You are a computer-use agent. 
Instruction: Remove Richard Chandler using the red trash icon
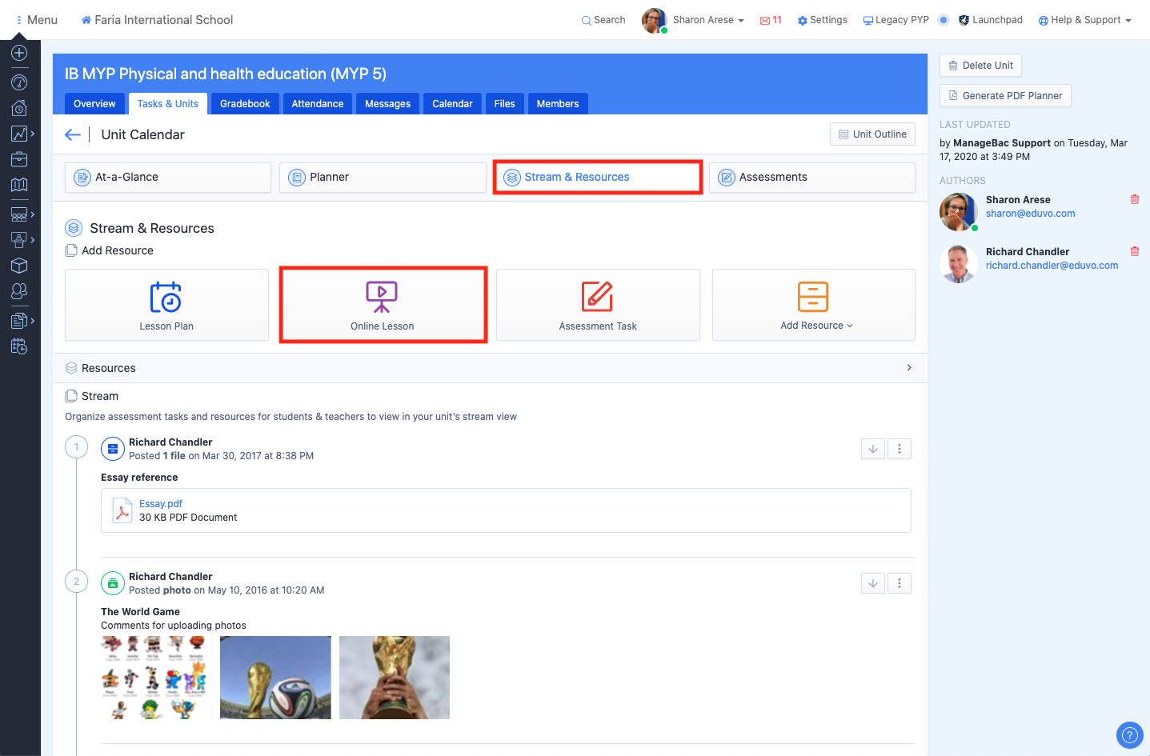click(x=1134, y=252)
